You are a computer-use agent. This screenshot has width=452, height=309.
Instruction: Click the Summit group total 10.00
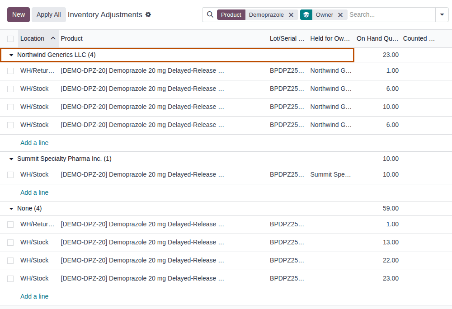pos(391,159)
